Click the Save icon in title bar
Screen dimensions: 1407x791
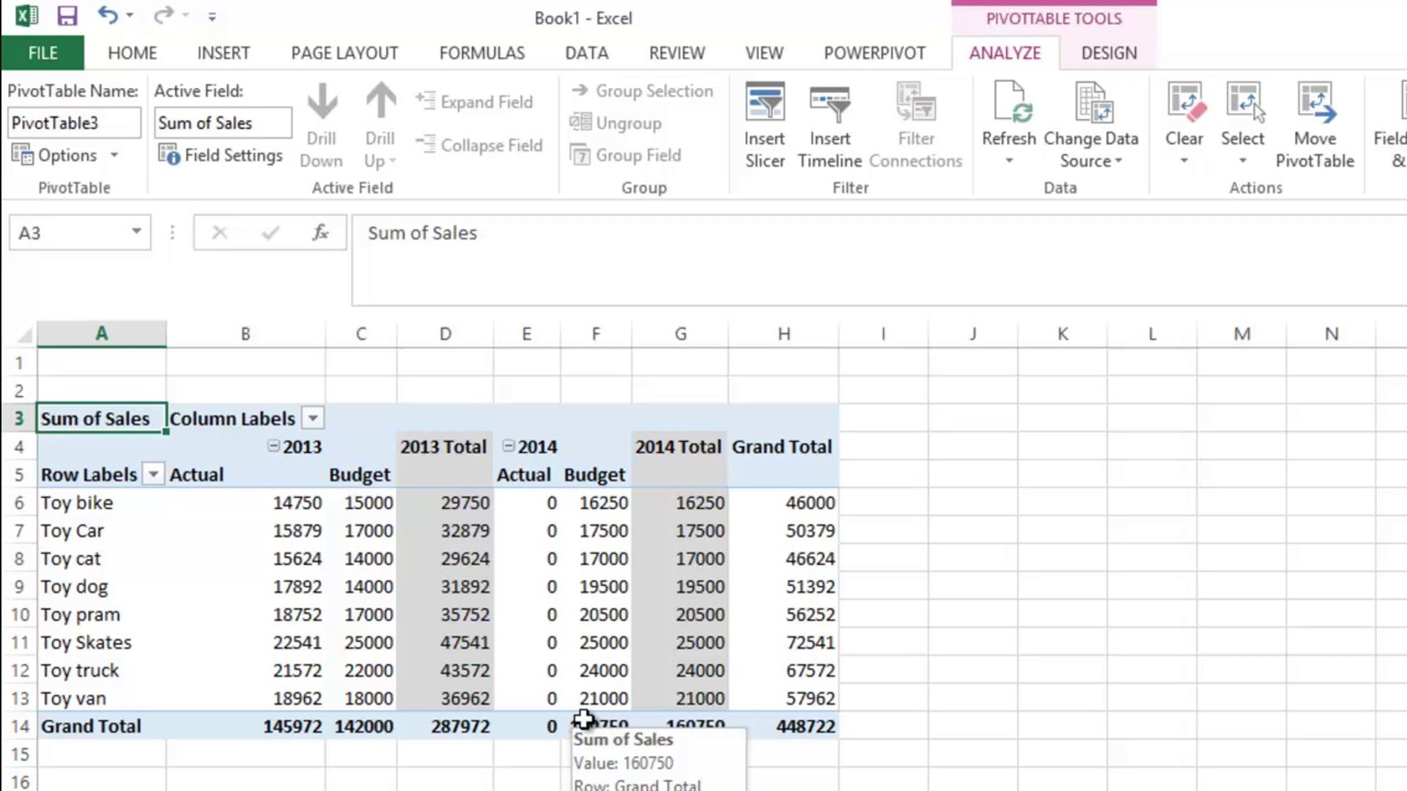click(67, 16)
